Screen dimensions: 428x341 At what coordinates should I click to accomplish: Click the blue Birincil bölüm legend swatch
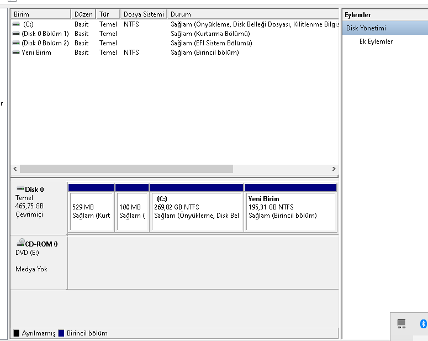[x=61, y=333]
